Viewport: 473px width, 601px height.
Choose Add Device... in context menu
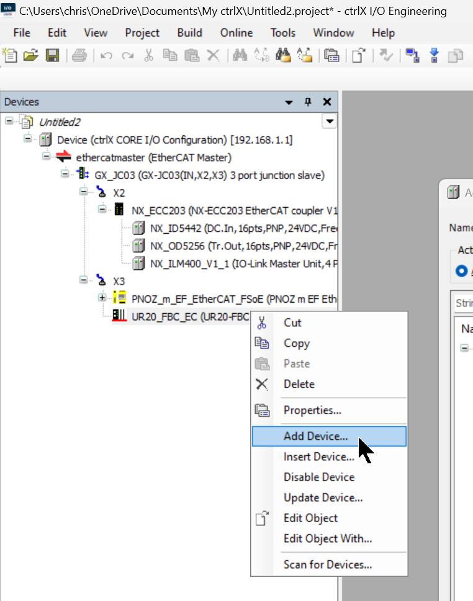click(329, 436)
